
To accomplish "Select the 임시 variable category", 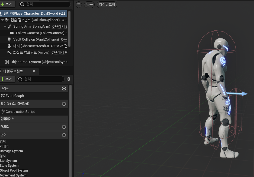I will point(3,156).
